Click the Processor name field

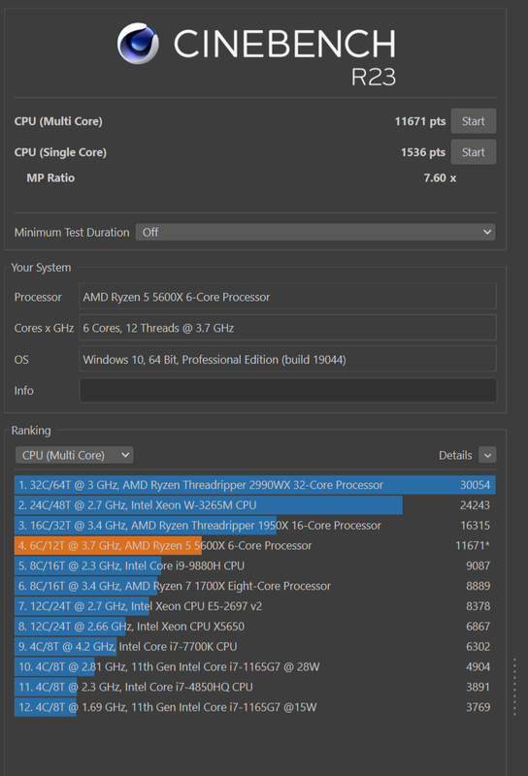tap(287, 297)
